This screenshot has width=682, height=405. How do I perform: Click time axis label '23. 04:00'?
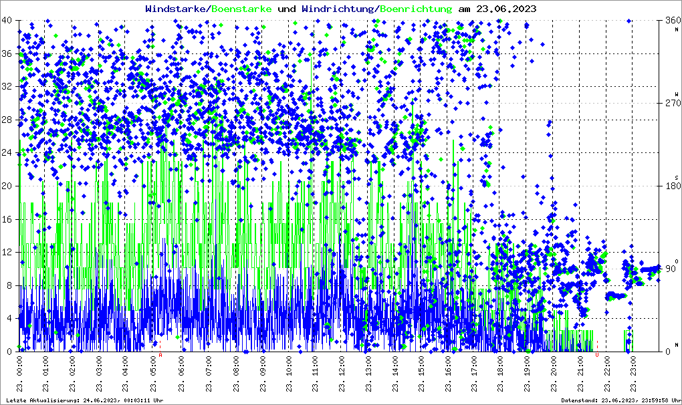(x=126, y=374)
